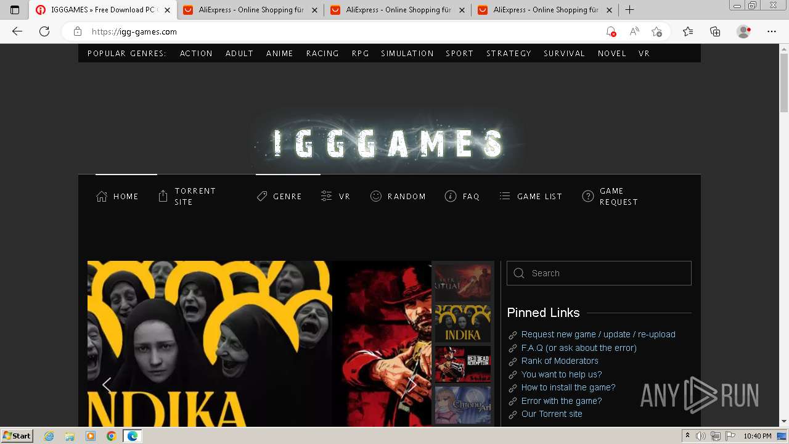This screenshot has width=789, height=444.
Task: Show previous slide with left arrow
Action: (107, 385)
